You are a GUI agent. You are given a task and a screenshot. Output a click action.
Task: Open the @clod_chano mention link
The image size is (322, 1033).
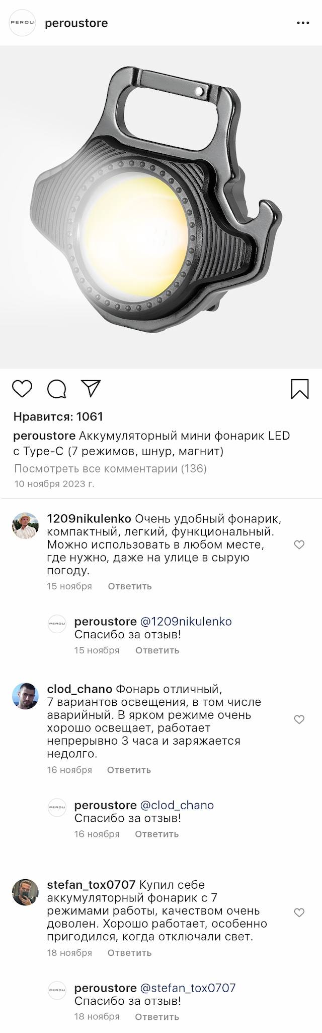177,805
